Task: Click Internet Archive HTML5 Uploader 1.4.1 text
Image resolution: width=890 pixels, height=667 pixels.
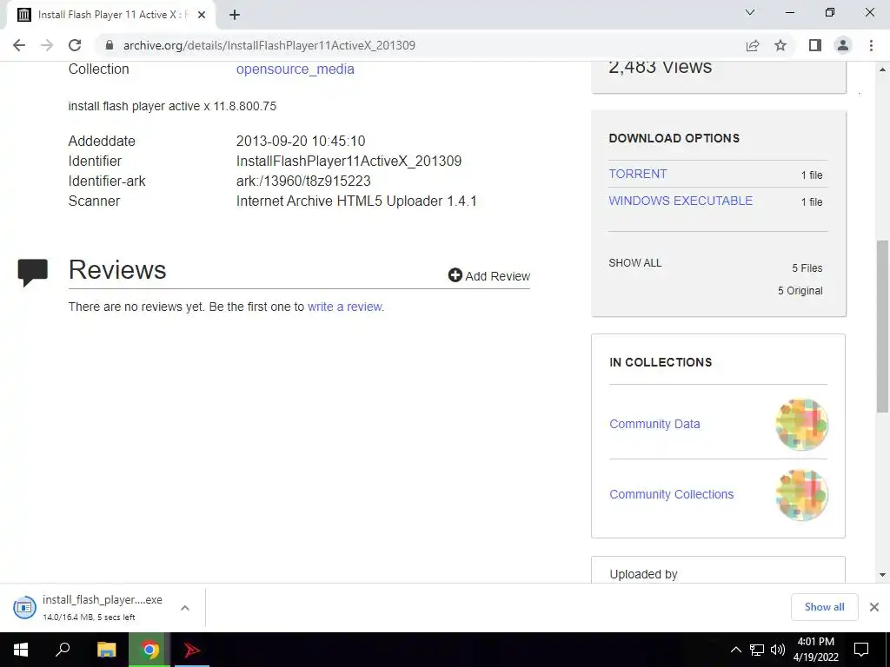Action: [x=356, y=201]
